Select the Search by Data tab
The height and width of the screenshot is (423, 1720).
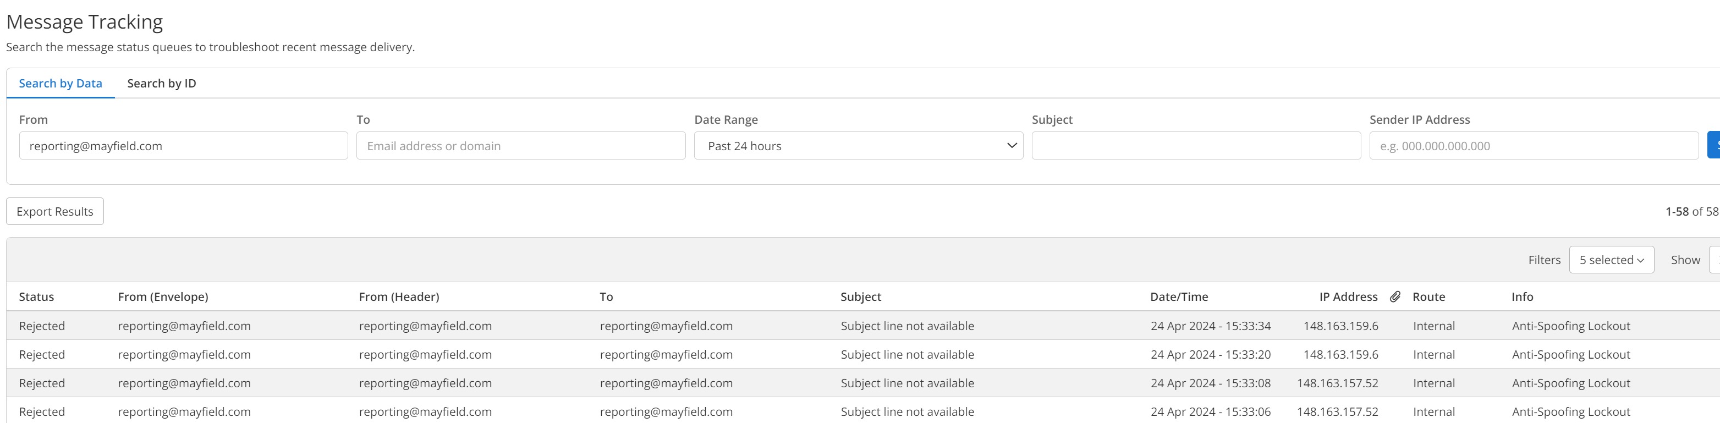(x=60, y=84)
